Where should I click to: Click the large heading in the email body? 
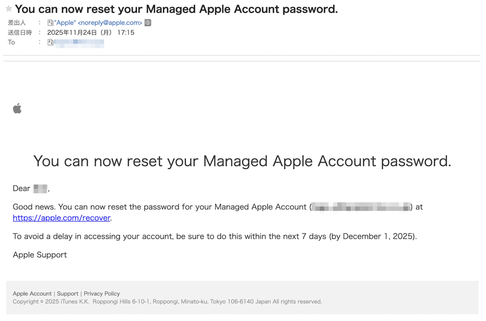[x=242, y=161]
